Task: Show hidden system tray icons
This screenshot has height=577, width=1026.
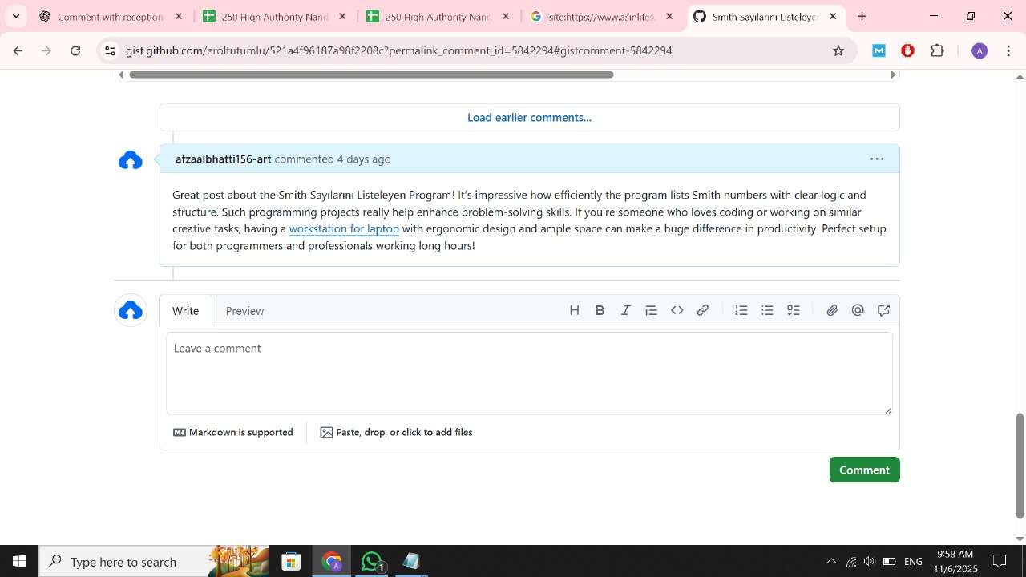Action: pos(831,562)
